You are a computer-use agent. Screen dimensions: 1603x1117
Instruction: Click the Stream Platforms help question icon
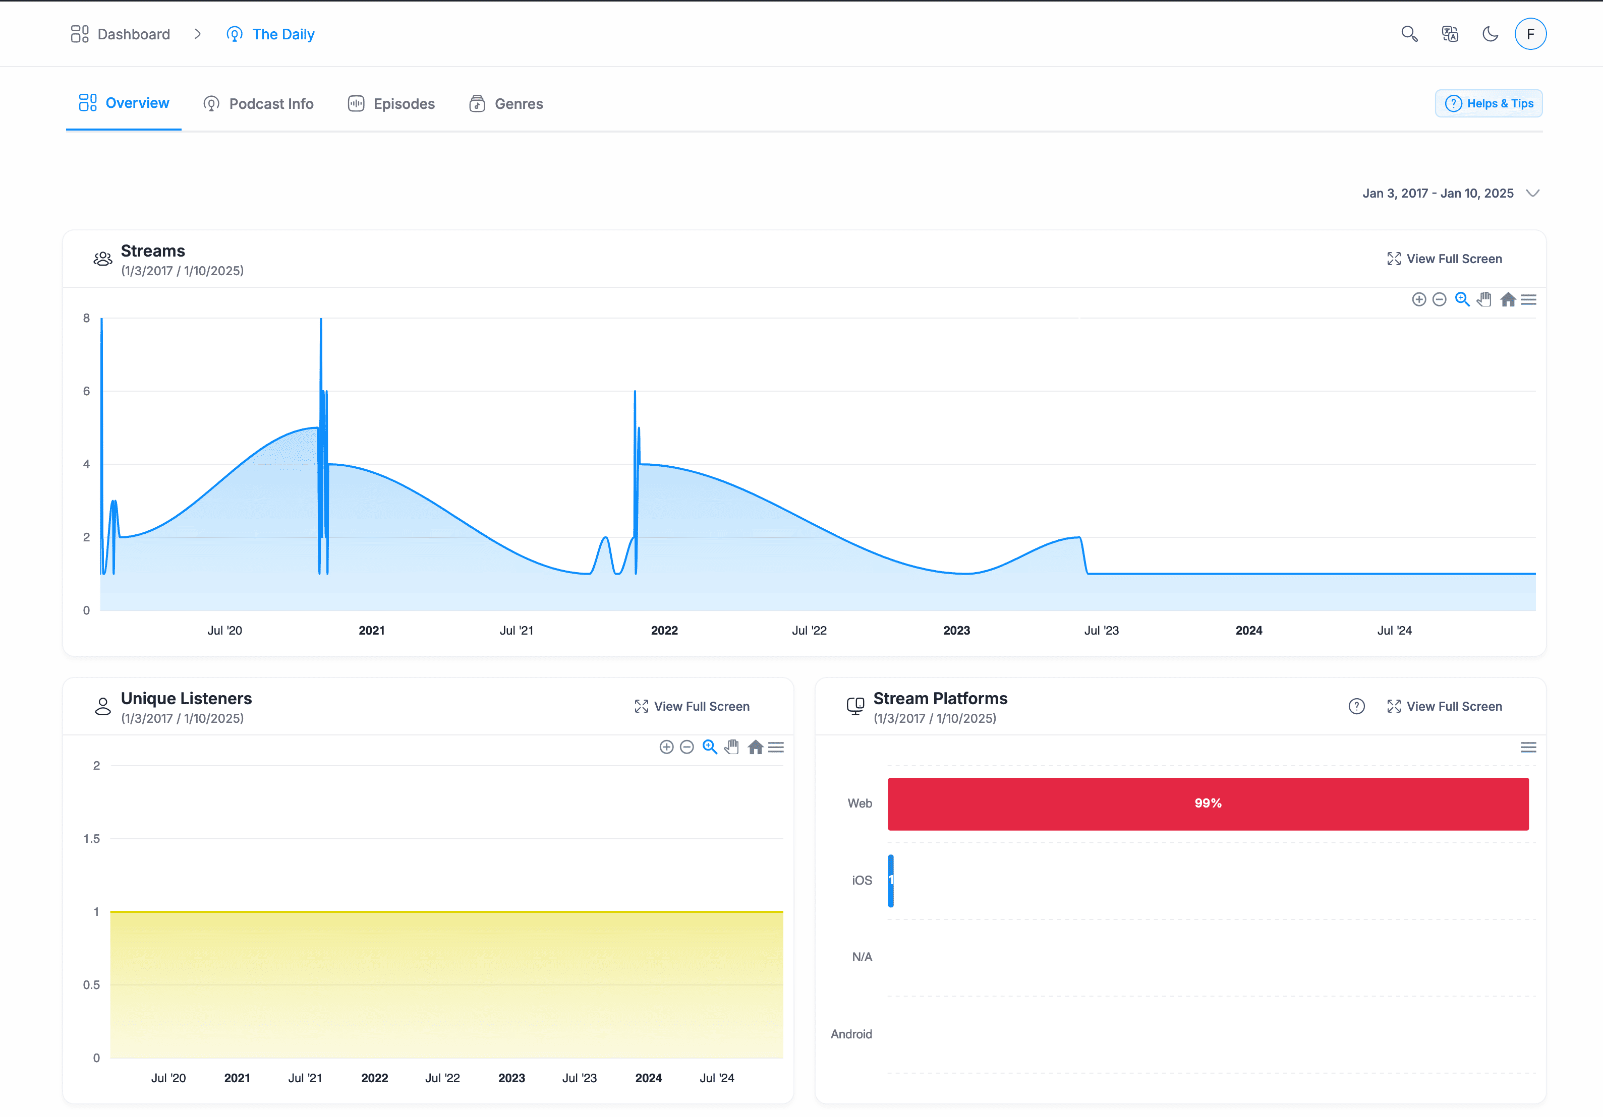click(1356, 706)
